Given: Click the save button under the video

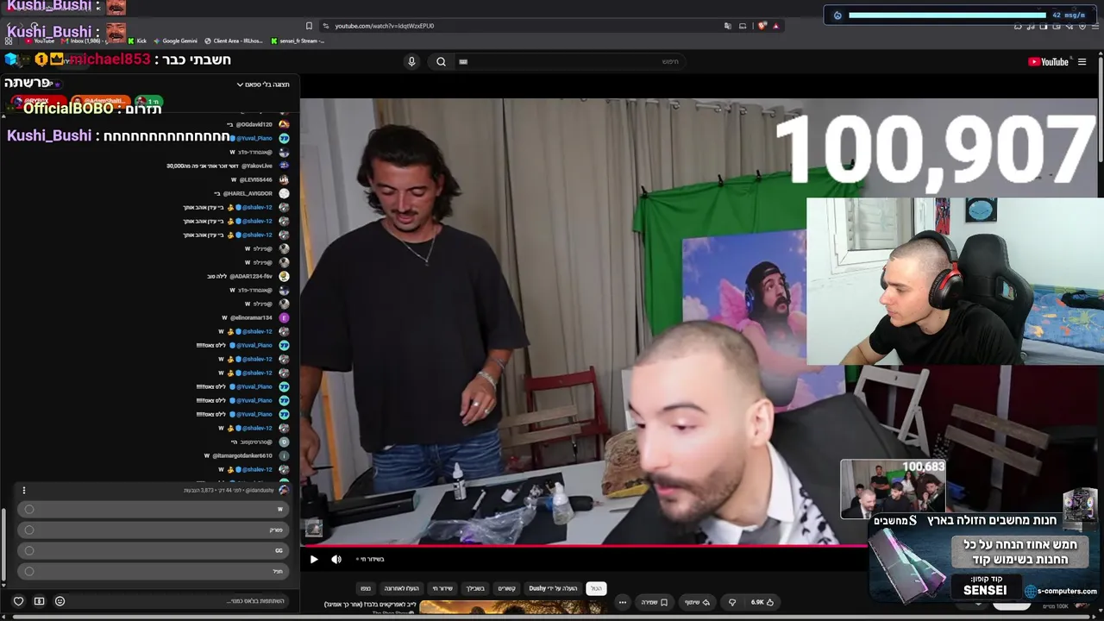Looking at the screenshot, I should 653,602.
